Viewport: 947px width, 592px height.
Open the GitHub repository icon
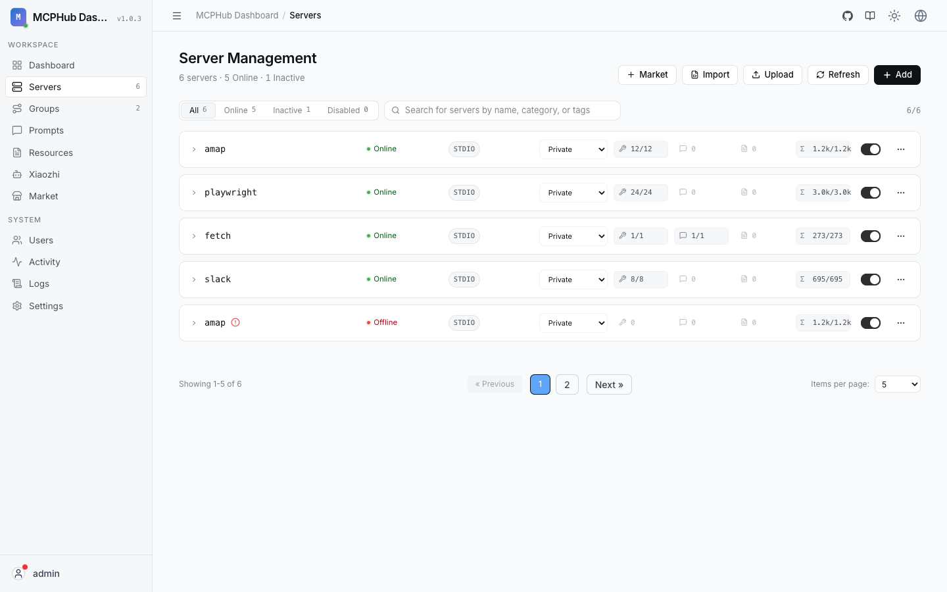click(x=848, y=16)
